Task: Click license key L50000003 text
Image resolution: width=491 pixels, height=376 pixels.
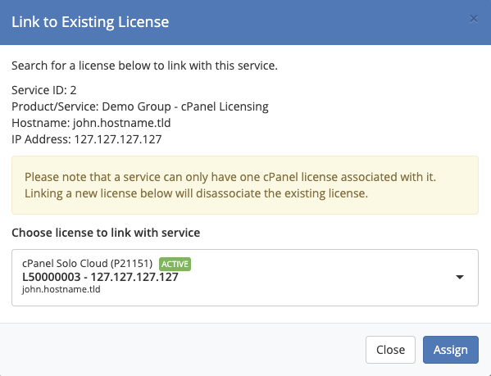Action: tap(52, 277)
